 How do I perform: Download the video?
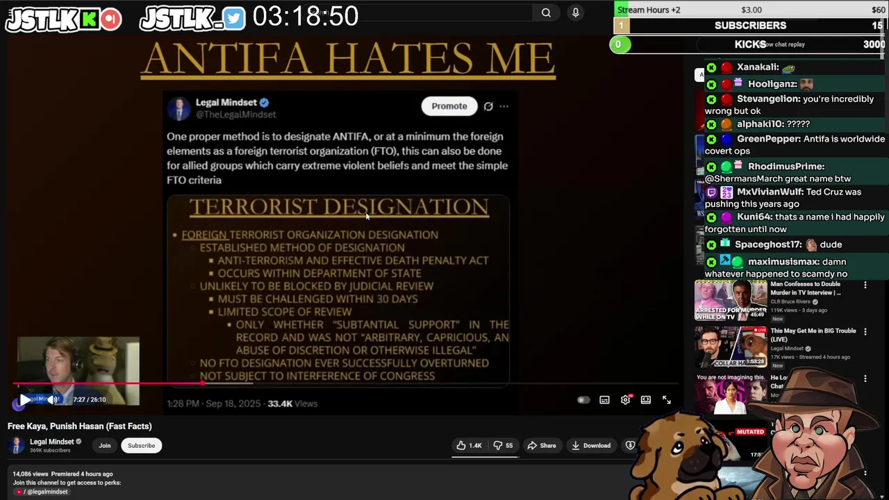tap(591, 446)
